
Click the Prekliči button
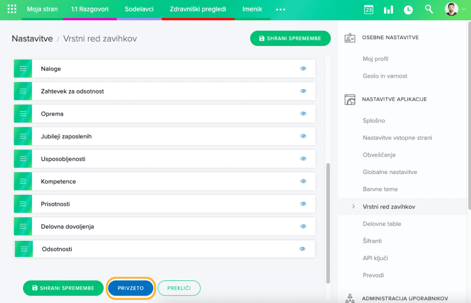tap(179, 288)
